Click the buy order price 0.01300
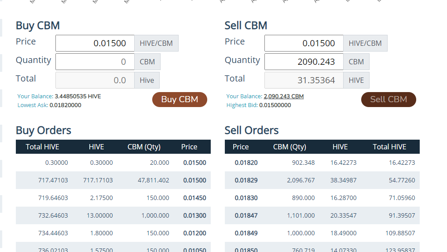This screenshot has width=447, height=252. (x=195, y=216)
